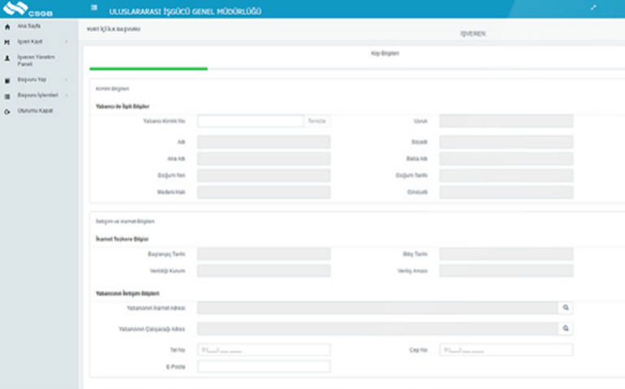Click the logout icon beside Oturumu Kapat
625x389 pixels.
point(7,111)
